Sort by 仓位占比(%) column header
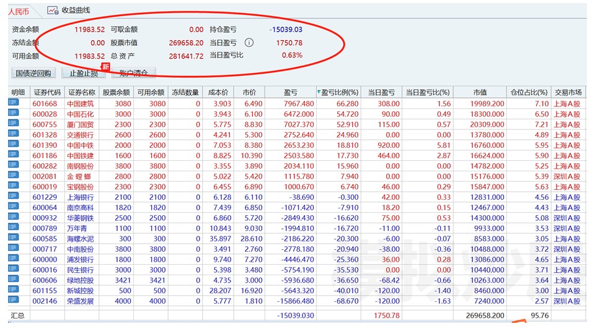The width and height of the screenshot is (595, 334). 529,92
